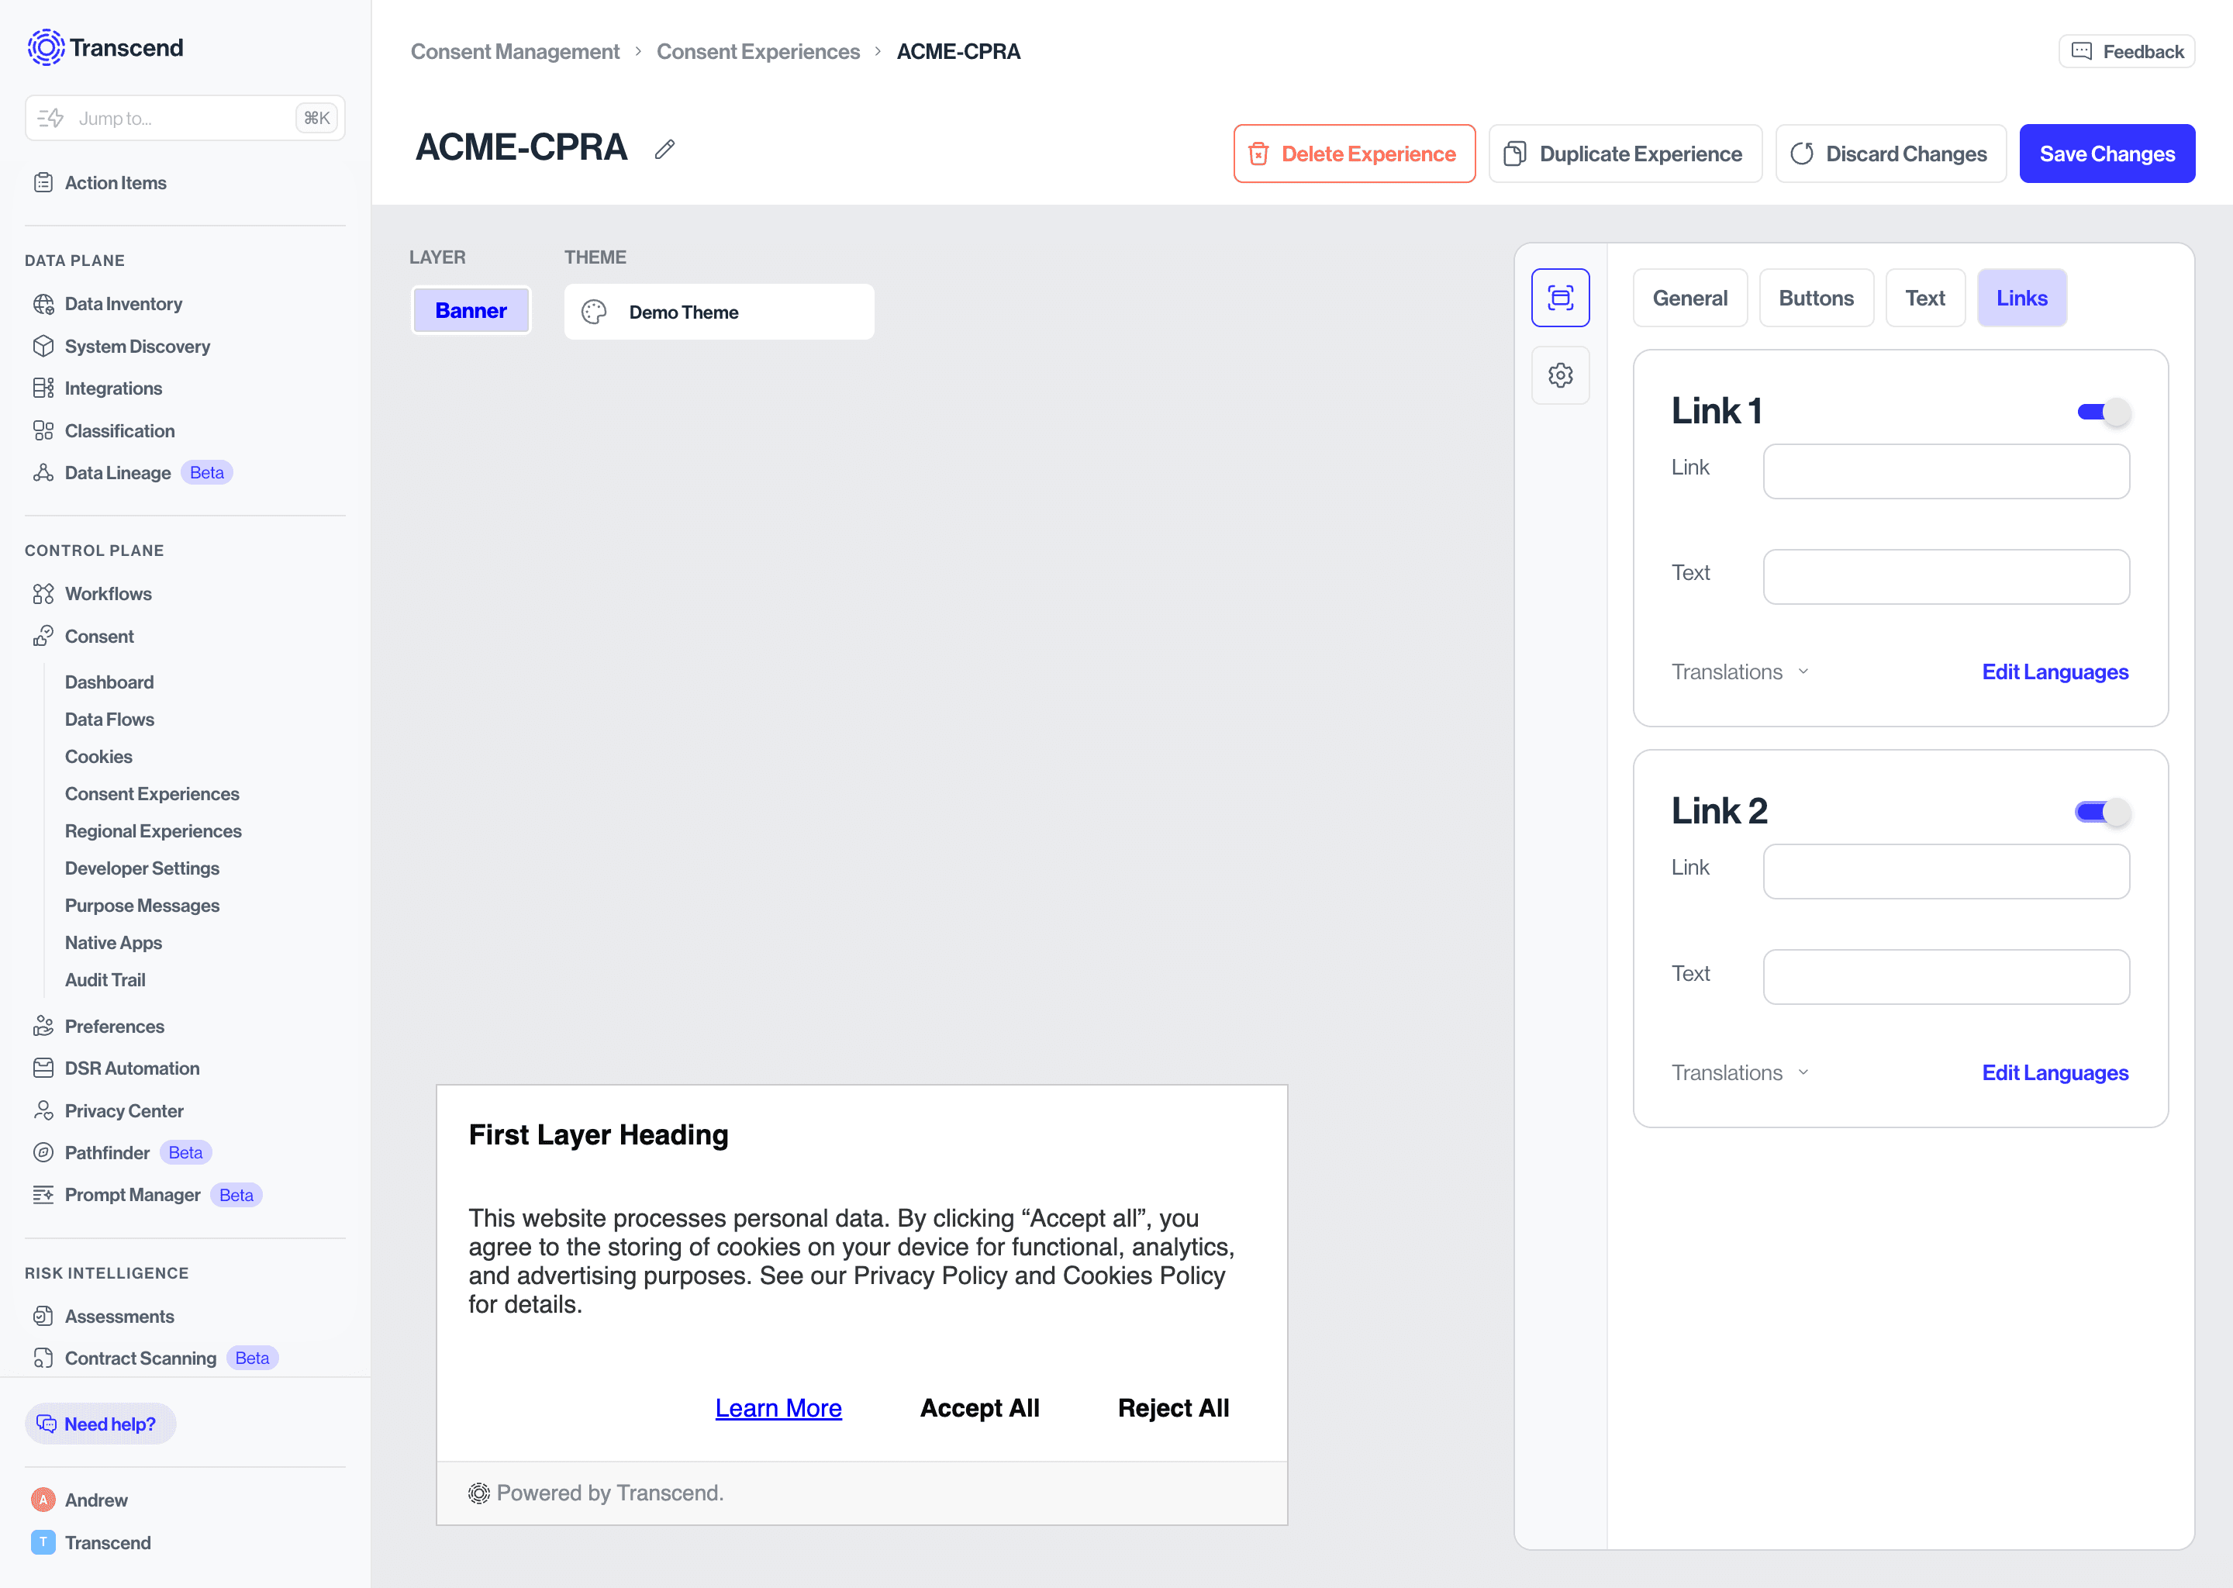
Task: Toggle the Link 2 switch off
Action: pos(2104,812)
